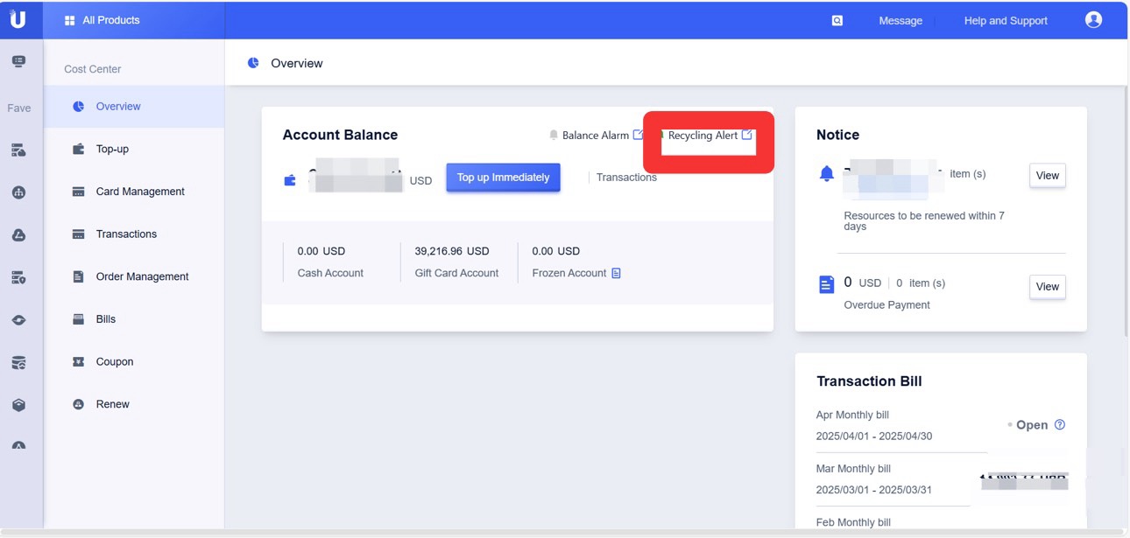Click the Coupon ticket icon

coord(78,361)
